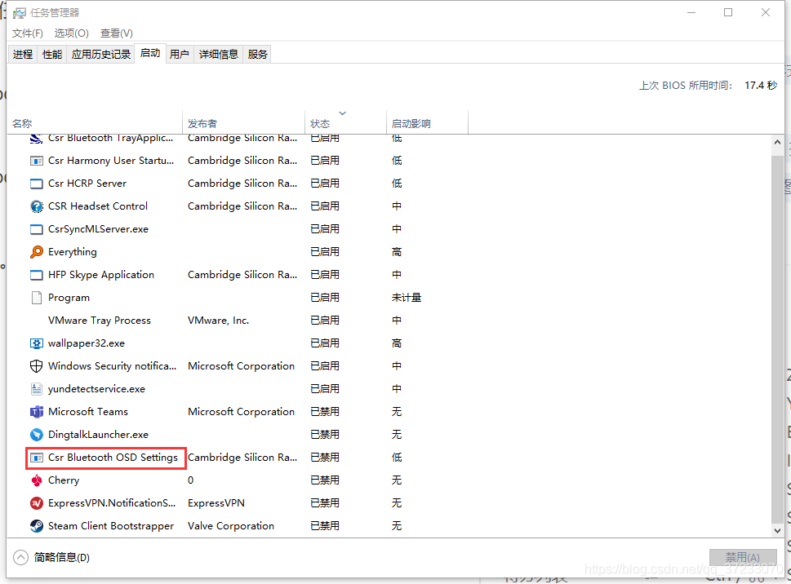Click the Steam Client Bootstrapper icon
Viewport: 791px width, 584px height.
click(36, 526)
